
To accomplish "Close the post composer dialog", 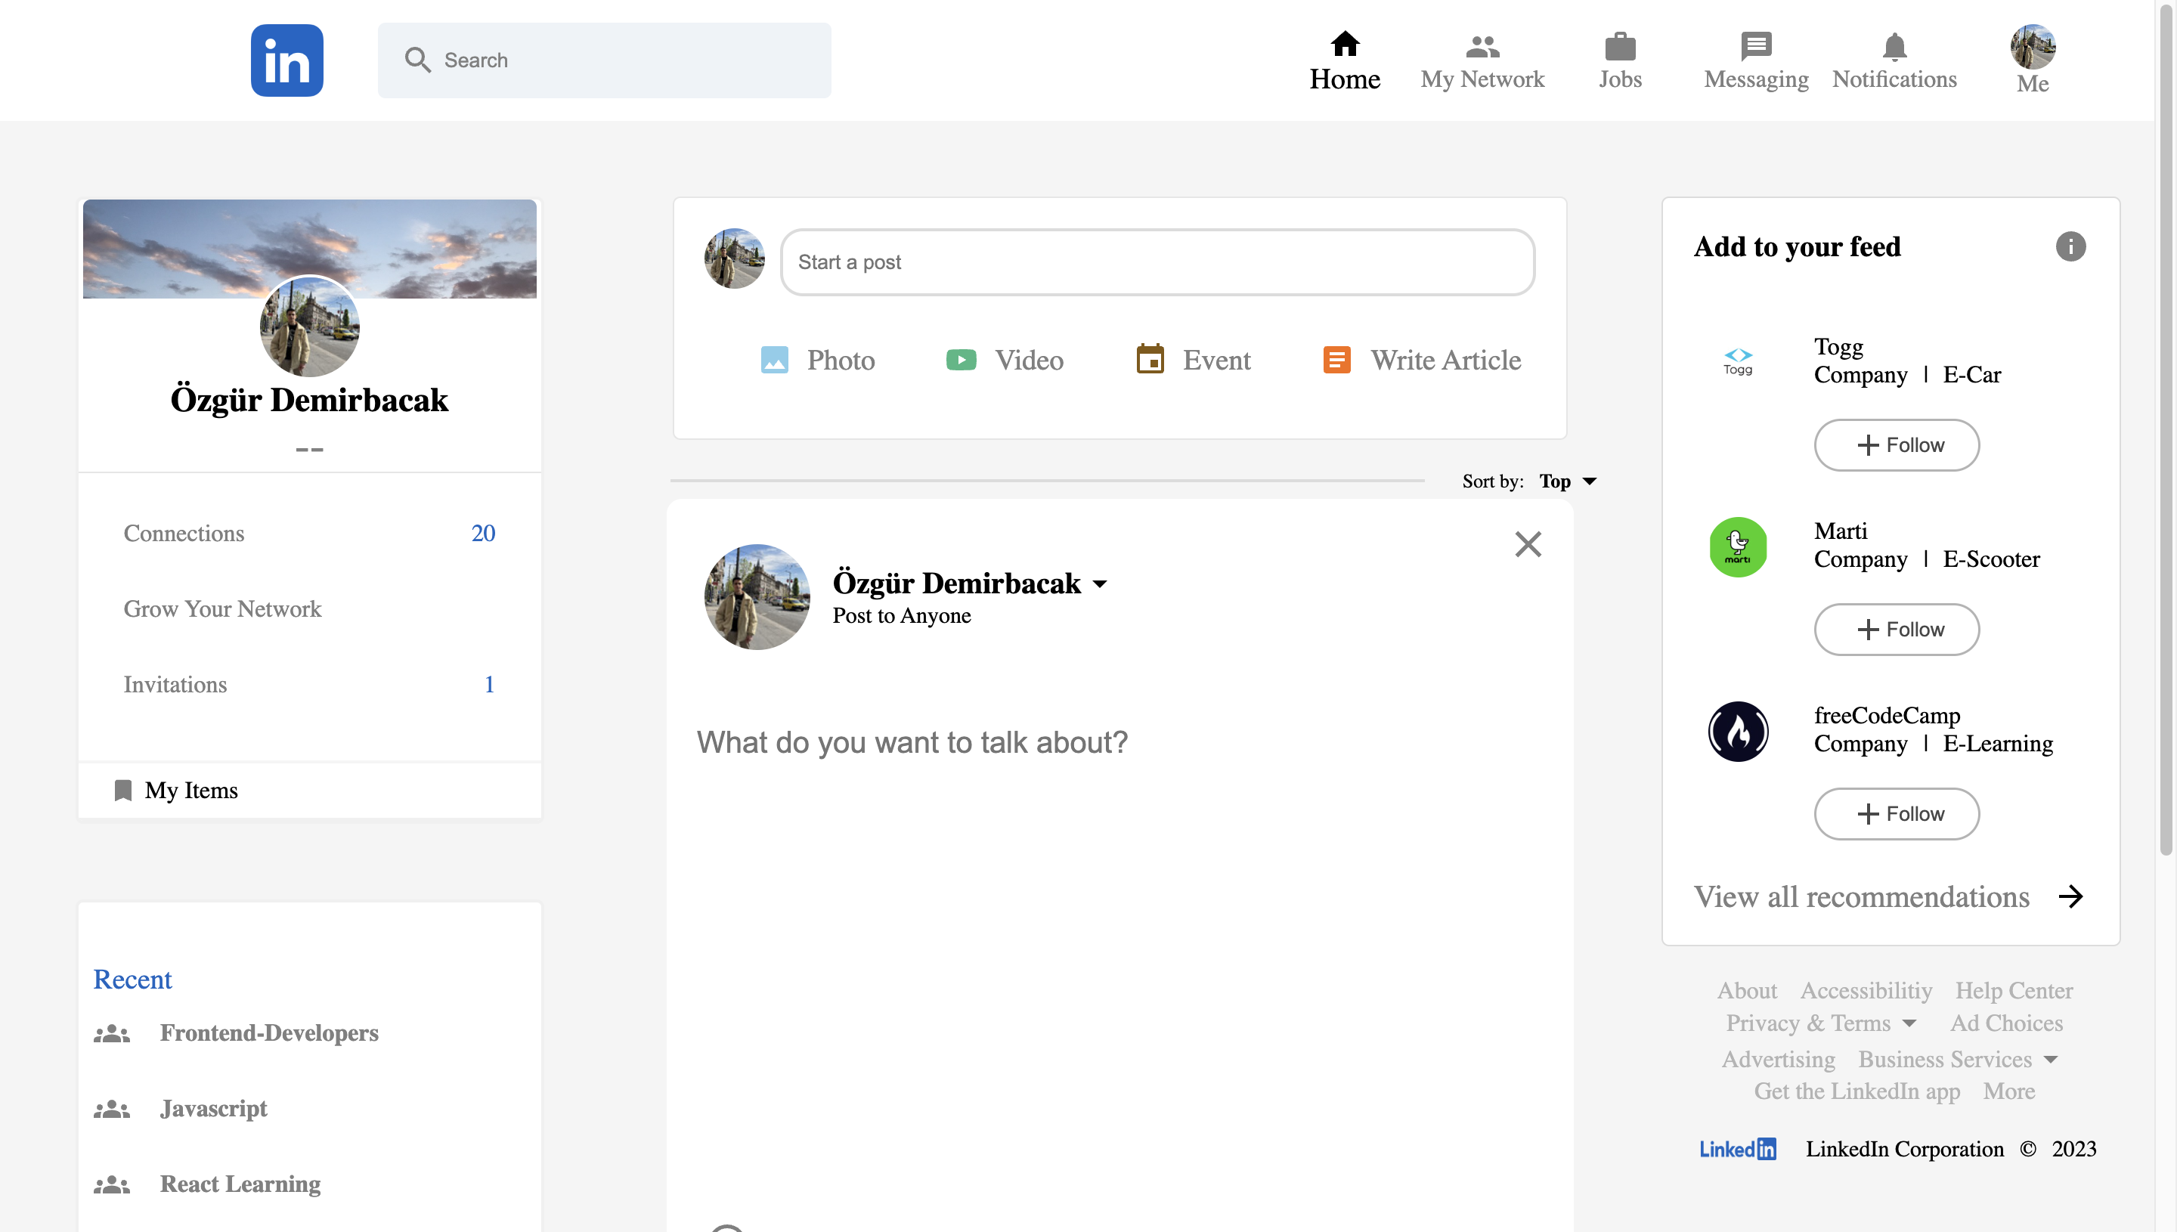I will coord(1528,544).
